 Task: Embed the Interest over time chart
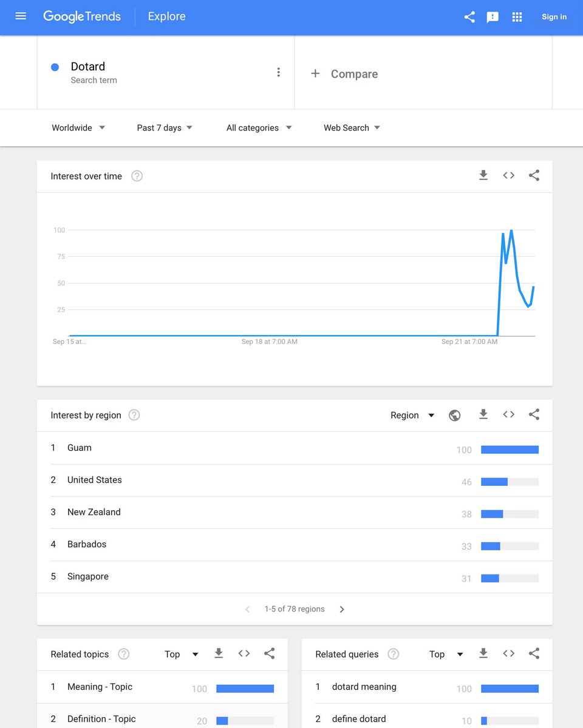pyautogui.click(x=509, y=175)
